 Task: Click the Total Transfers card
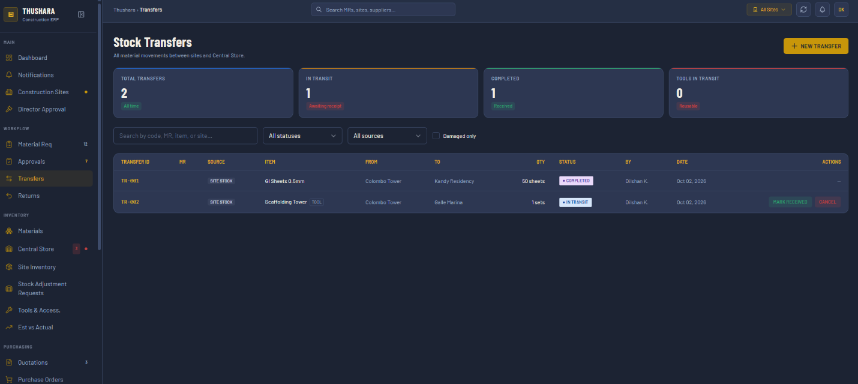203,93
